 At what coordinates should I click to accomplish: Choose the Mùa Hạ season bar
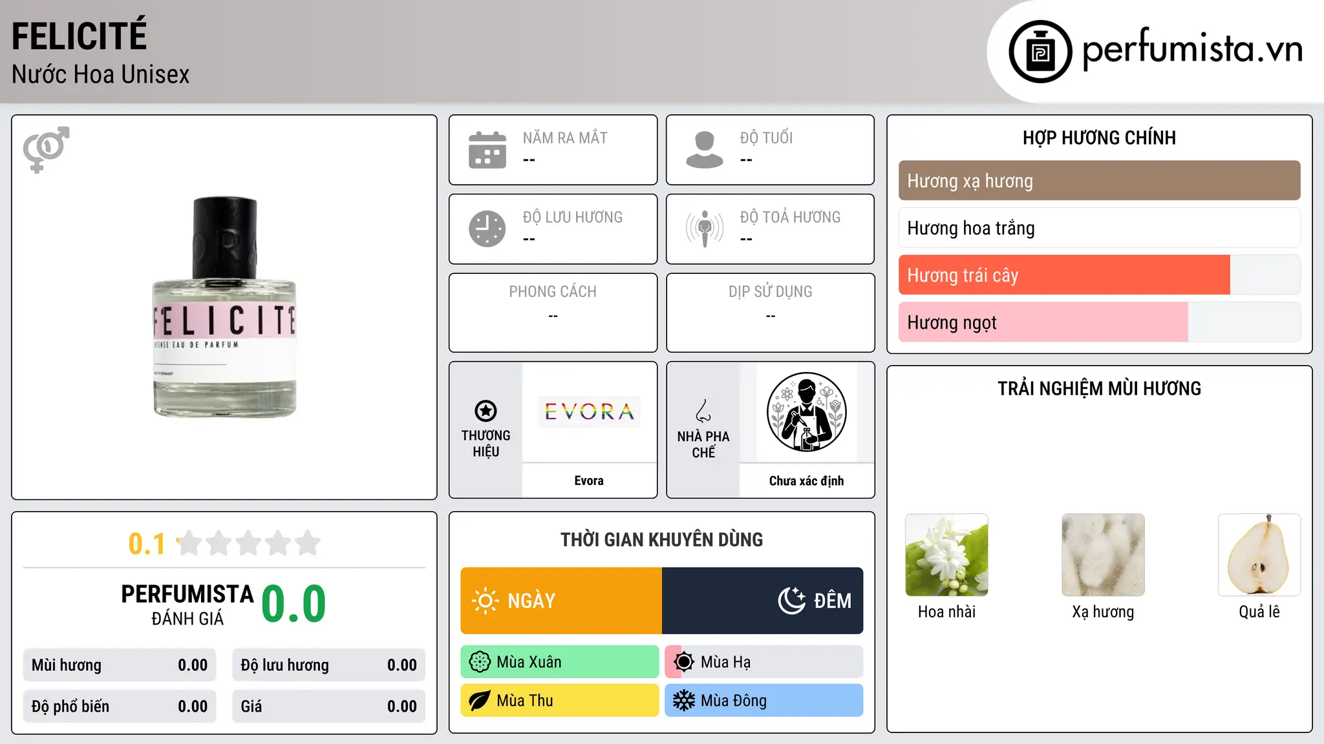tap(764, 662)
